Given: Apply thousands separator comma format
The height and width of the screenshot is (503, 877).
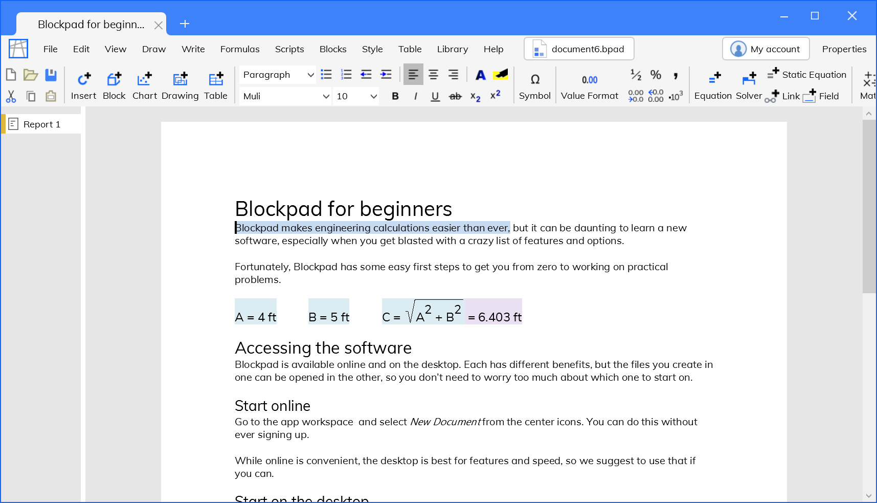Looking at the screenshot, I should pyautogui.click(x=676, y=75).
